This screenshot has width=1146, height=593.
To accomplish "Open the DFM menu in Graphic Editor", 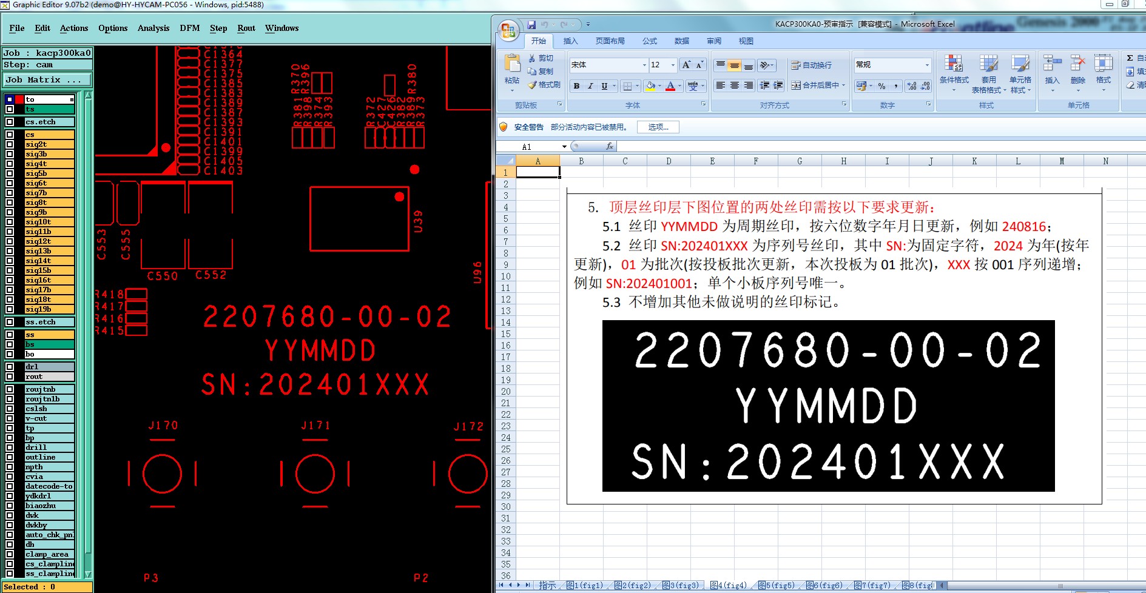I will pyautogui.click(x=190, y=28).
